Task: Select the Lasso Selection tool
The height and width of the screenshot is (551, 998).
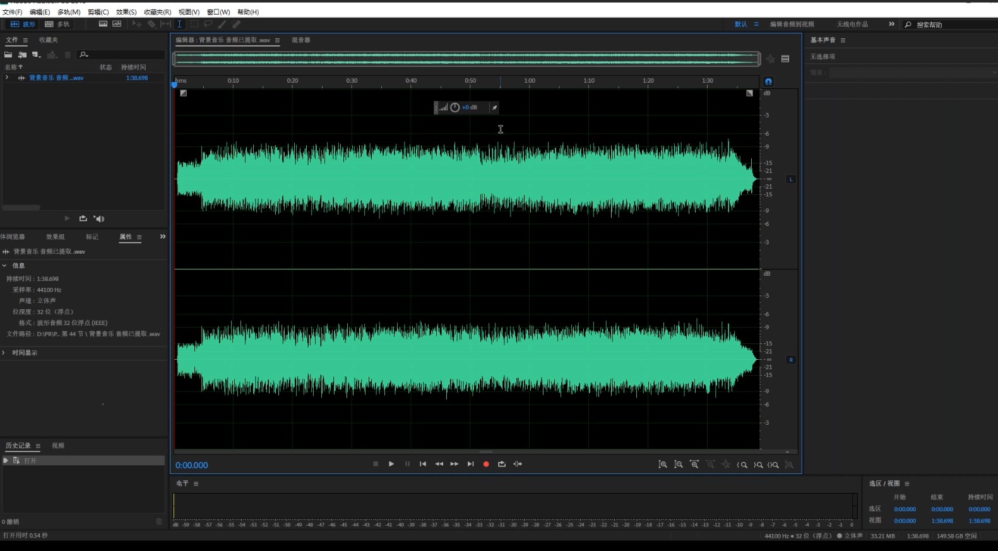Action: (208, 24)
